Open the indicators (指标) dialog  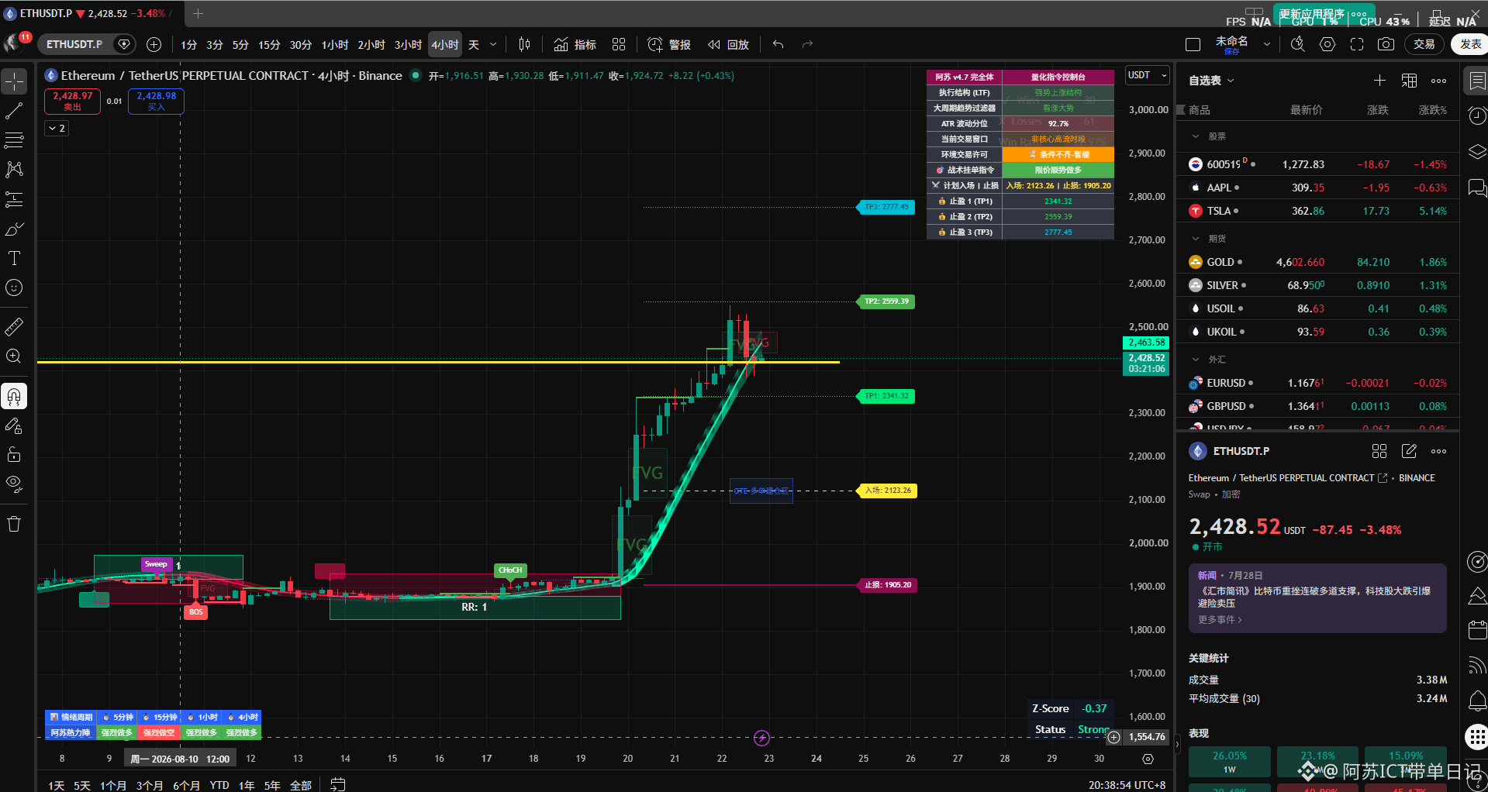[575, 44]
